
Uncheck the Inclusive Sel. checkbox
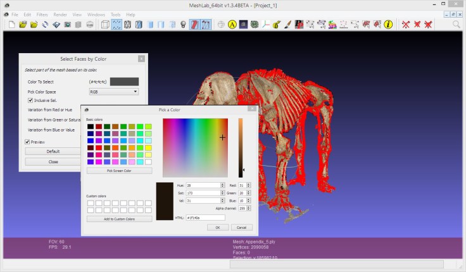30,101
